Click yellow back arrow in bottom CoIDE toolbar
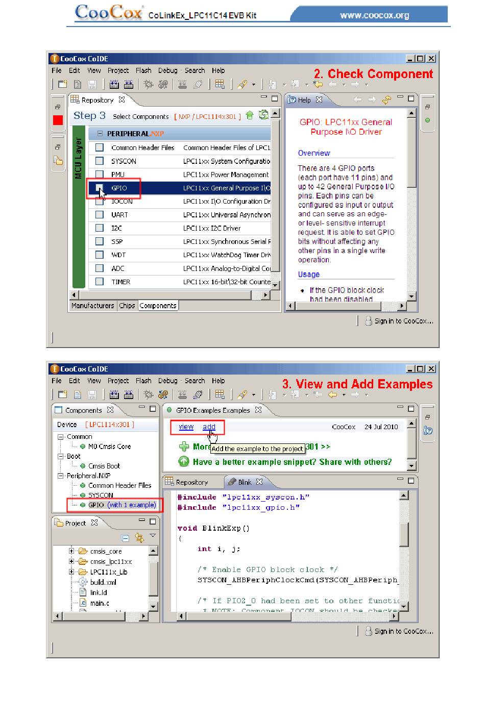The height and width of the screenshot is (719, 485). click(332, 394)
